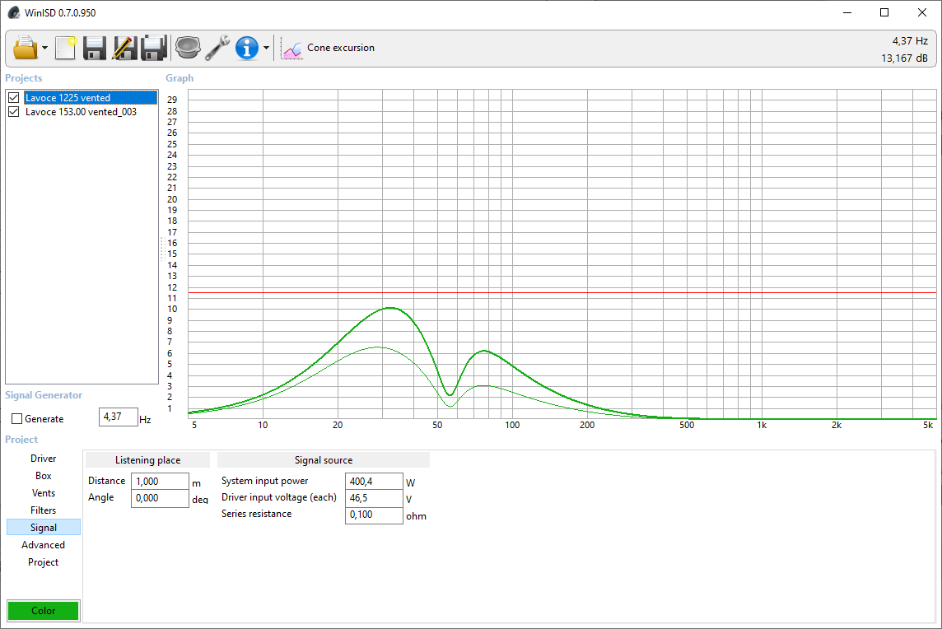
Task: Maximize the WinISD window
Action: 884,12
